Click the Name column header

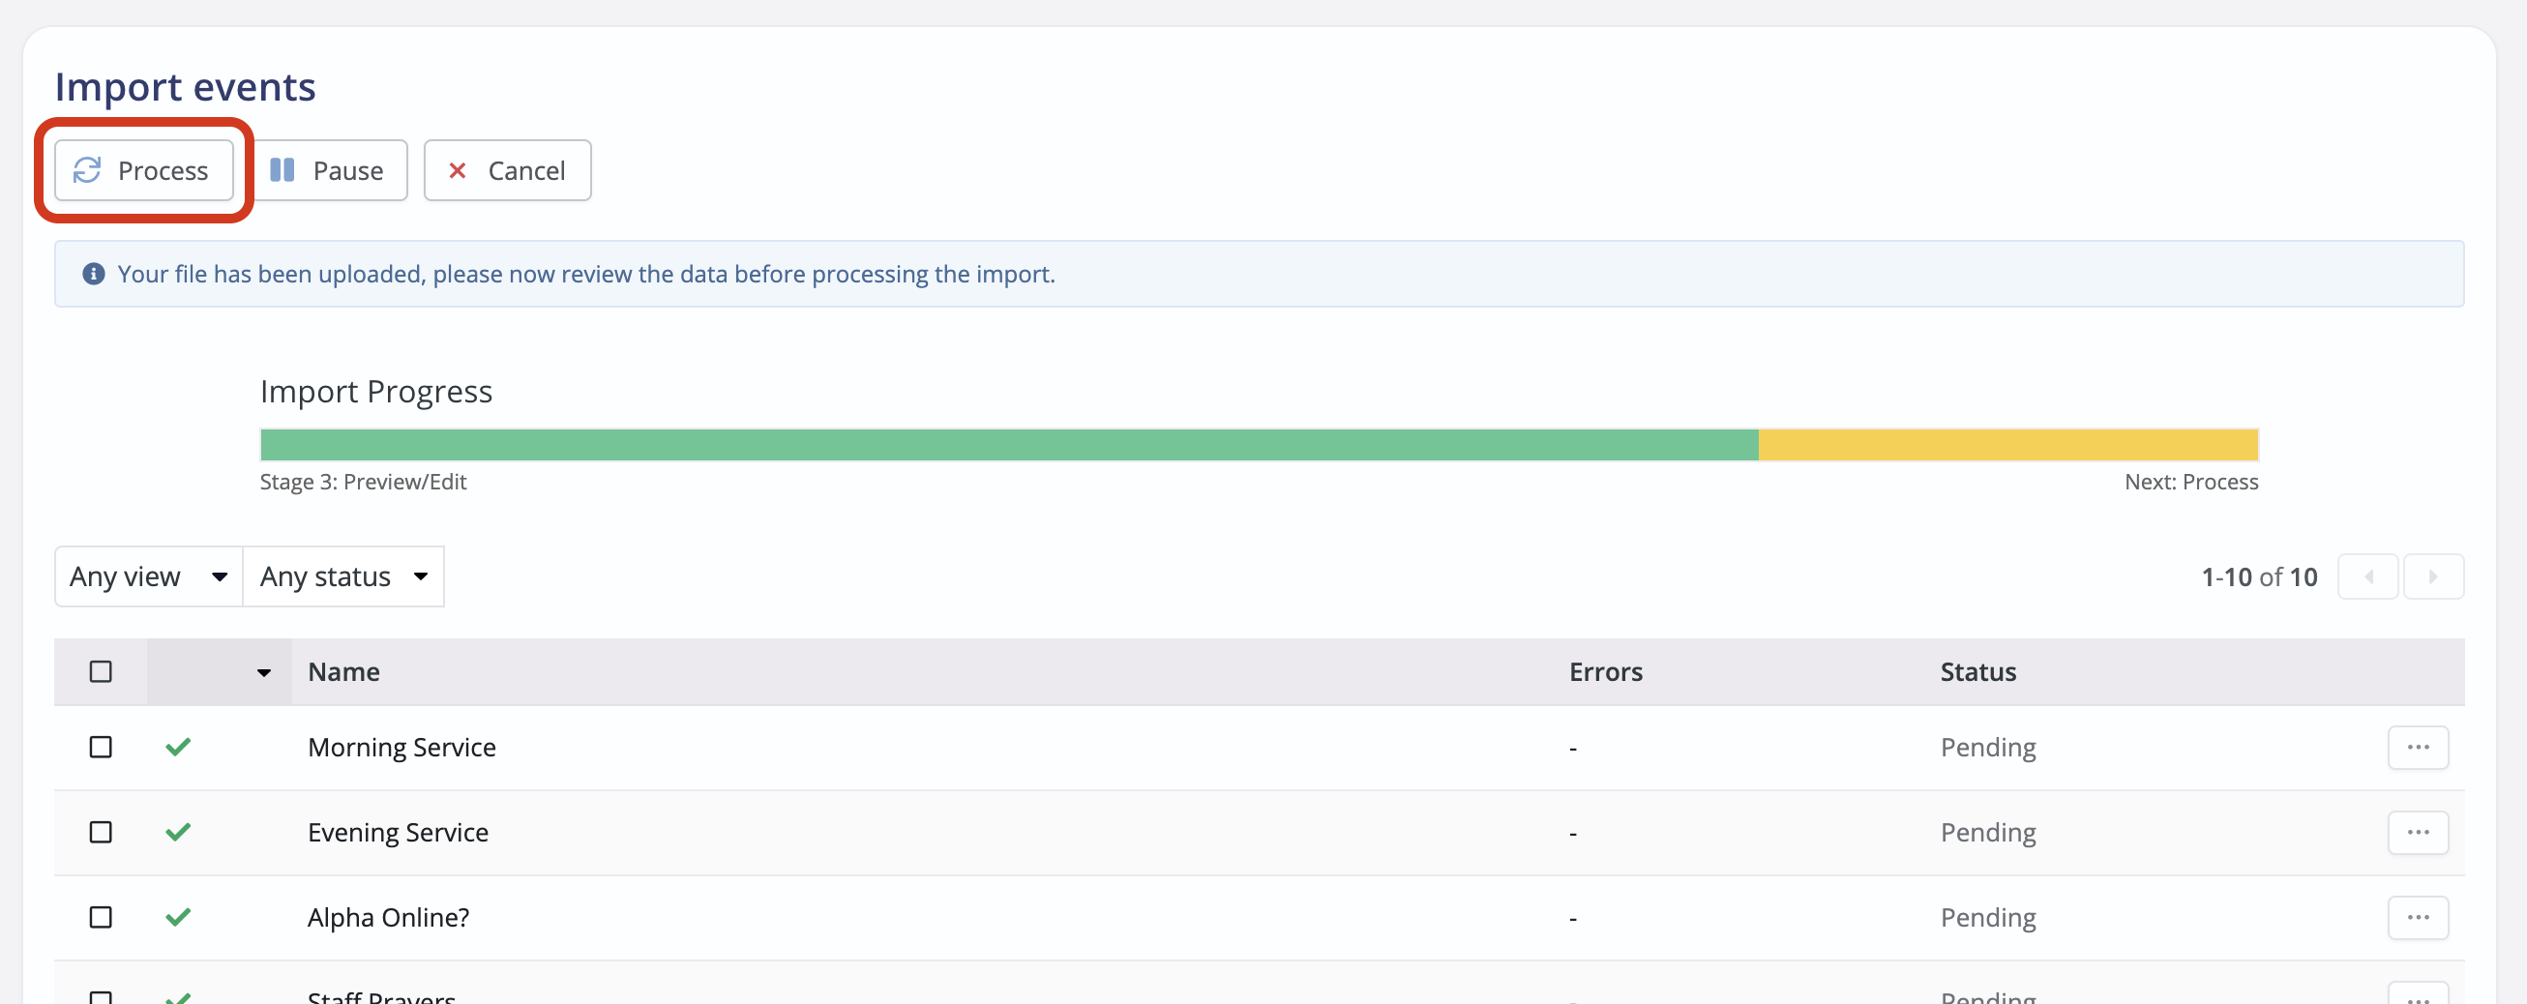coord(342,671)
